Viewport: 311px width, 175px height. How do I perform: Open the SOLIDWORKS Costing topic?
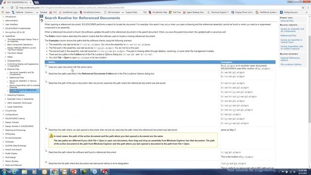pyautogui.click(x=15, y=119)
